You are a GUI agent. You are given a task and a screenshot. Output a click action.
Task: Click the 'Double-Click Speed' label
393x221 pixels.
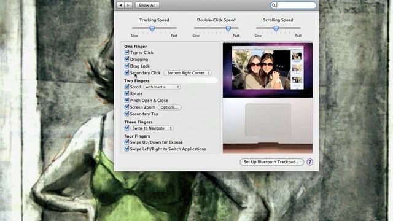tap(216, 20)
